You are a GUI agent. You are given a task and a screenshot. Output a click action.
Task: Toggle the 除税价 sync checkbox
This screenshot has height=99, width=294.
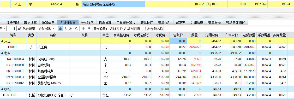click(x=111, y=29)
